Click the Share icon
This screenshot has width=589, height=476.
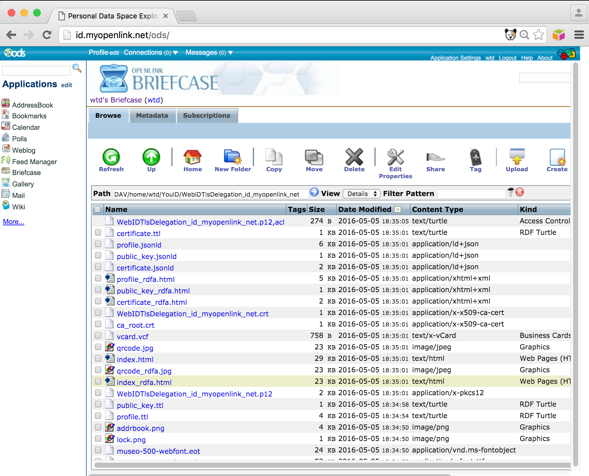[435, 157]
